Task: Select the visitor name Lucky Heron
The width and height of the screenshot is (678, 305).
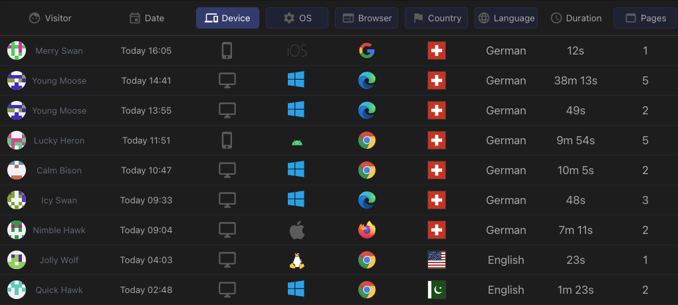Action: pos(59,140)
